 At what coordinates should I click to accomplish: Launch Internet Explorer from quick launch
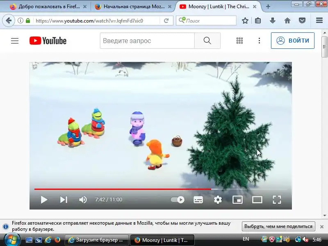click(48, 240)
